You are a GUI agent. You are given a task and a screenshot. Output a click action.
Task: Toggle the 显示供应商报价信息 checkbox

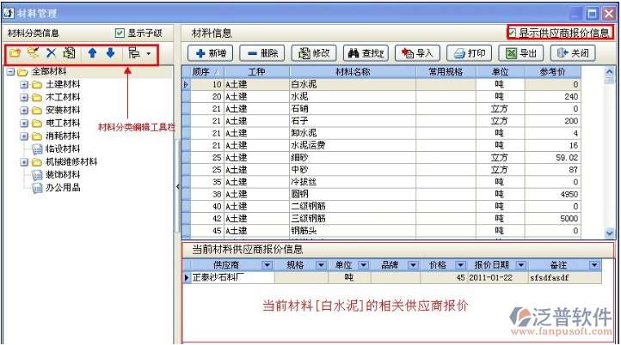[x=513, y=33]
